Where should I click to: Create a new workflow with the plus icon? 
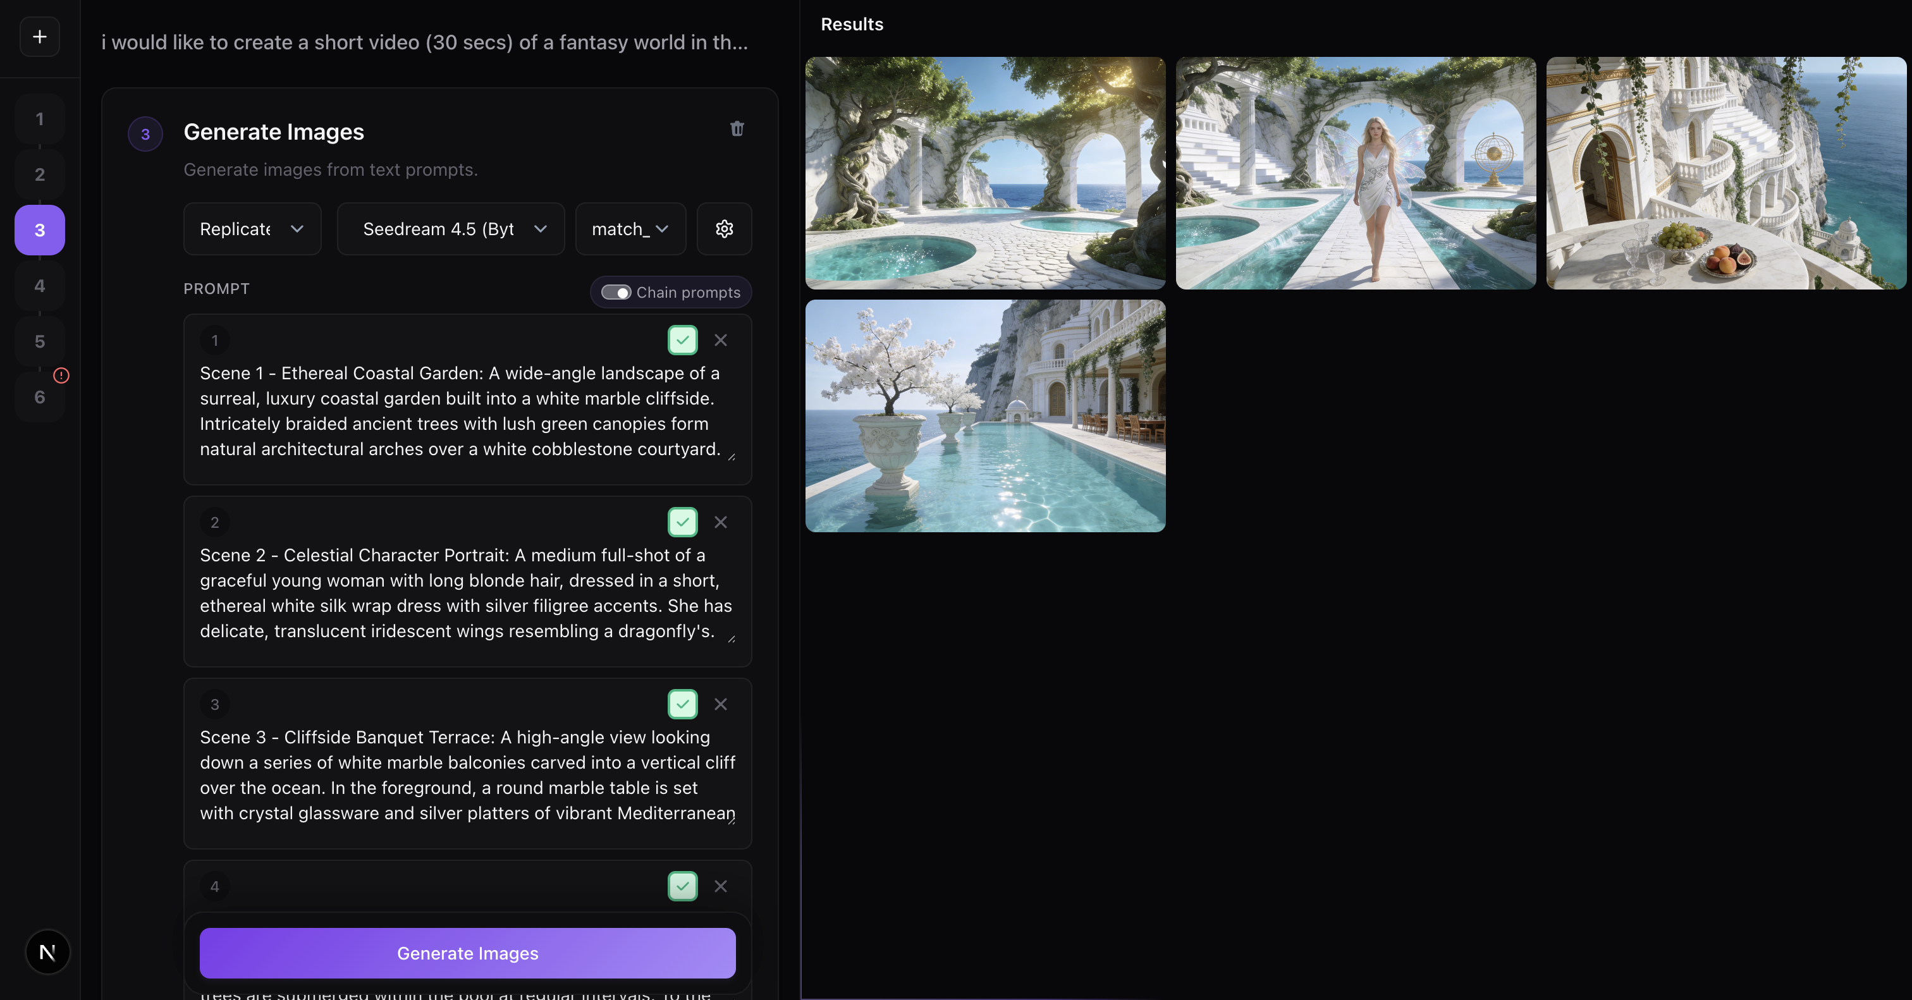(39, 35)
